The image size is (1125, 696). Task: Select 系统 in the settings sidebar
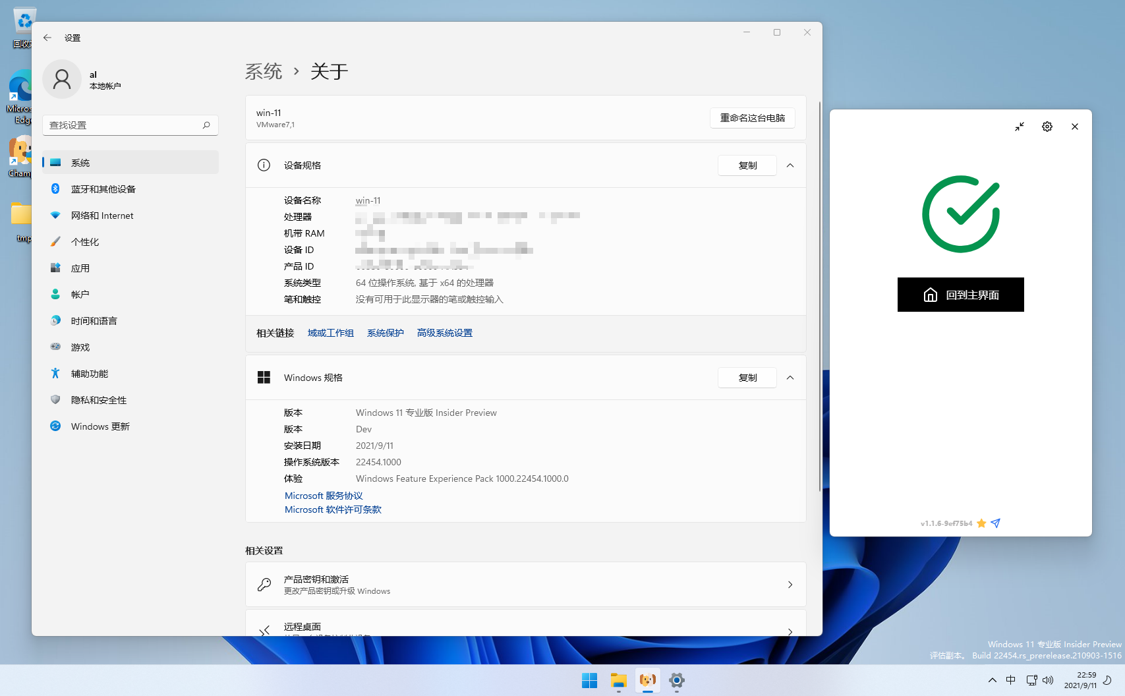coord(130,163)
